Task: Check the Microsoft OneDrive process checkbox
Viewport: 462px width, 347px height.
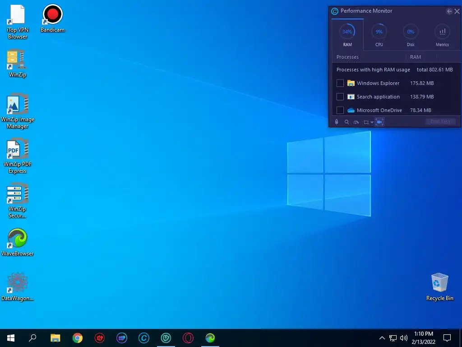Action: (x=340, y=110)
